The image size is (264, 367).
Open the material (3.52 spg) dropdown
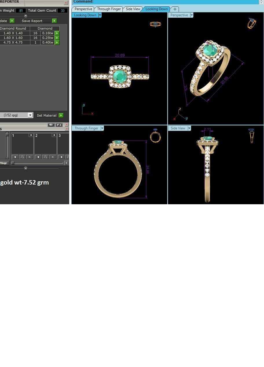coord(30,115)
